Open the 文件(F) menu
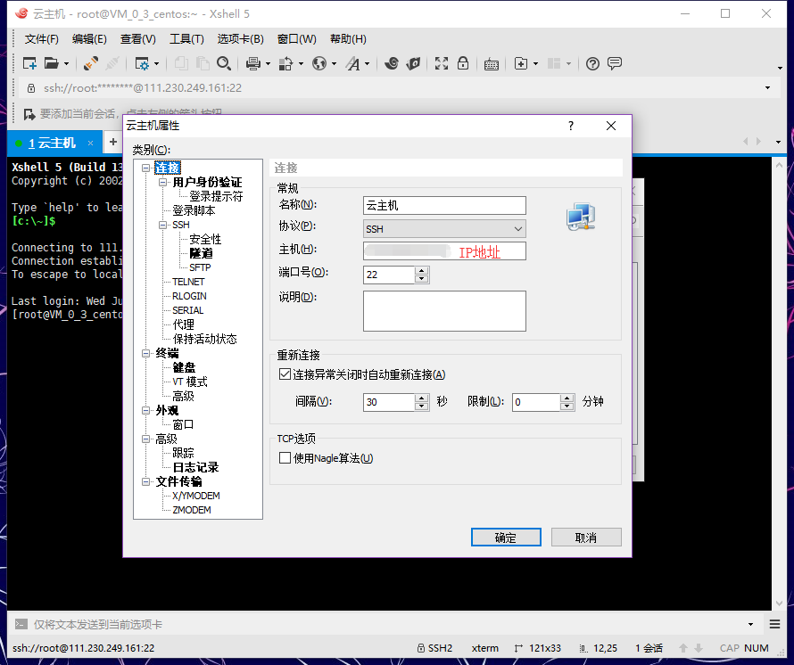 [x=42, y=39]
